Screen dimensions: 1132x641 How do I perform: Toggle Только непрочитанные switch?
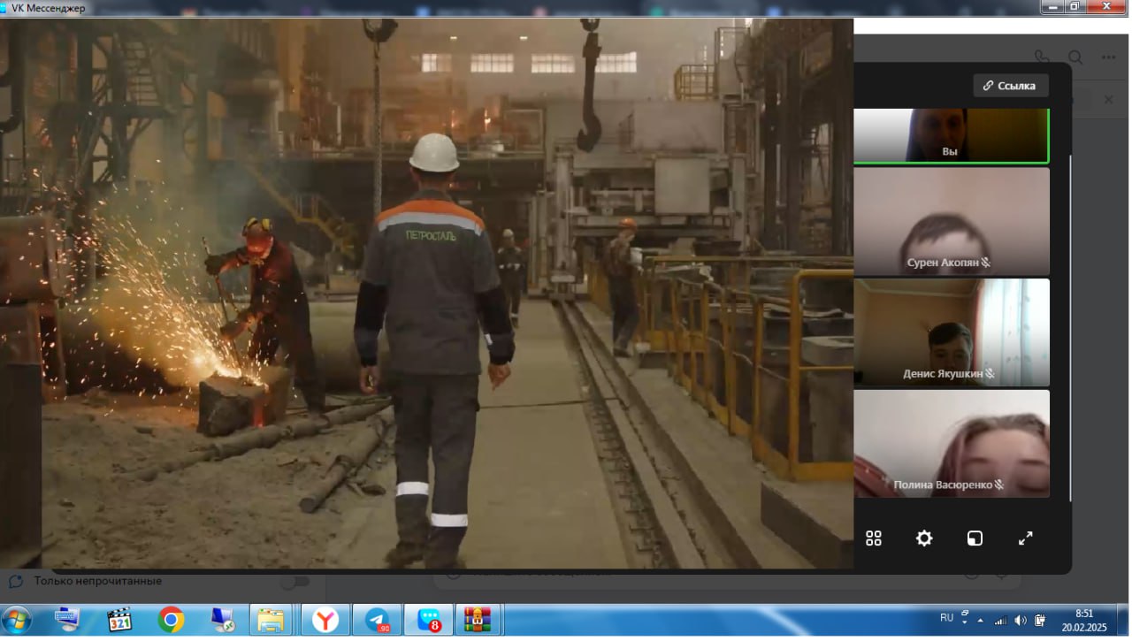[294, 581]
